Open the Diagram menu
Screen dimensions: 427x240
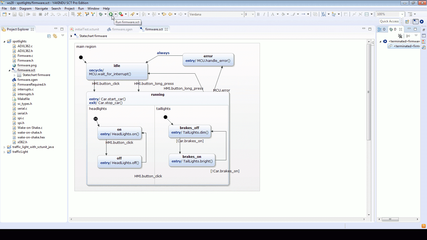point(25,9)
